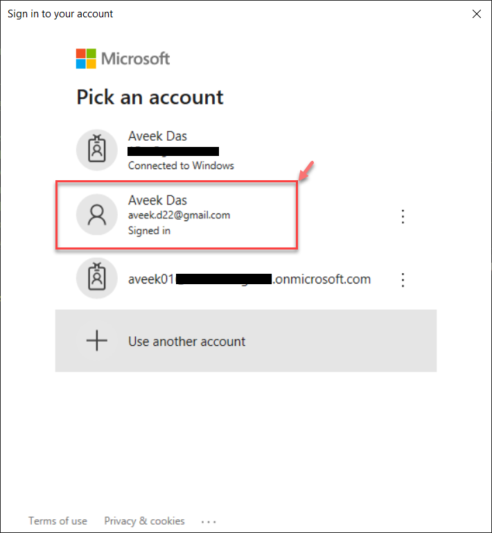Open the Terms of use link

point(58,521)
